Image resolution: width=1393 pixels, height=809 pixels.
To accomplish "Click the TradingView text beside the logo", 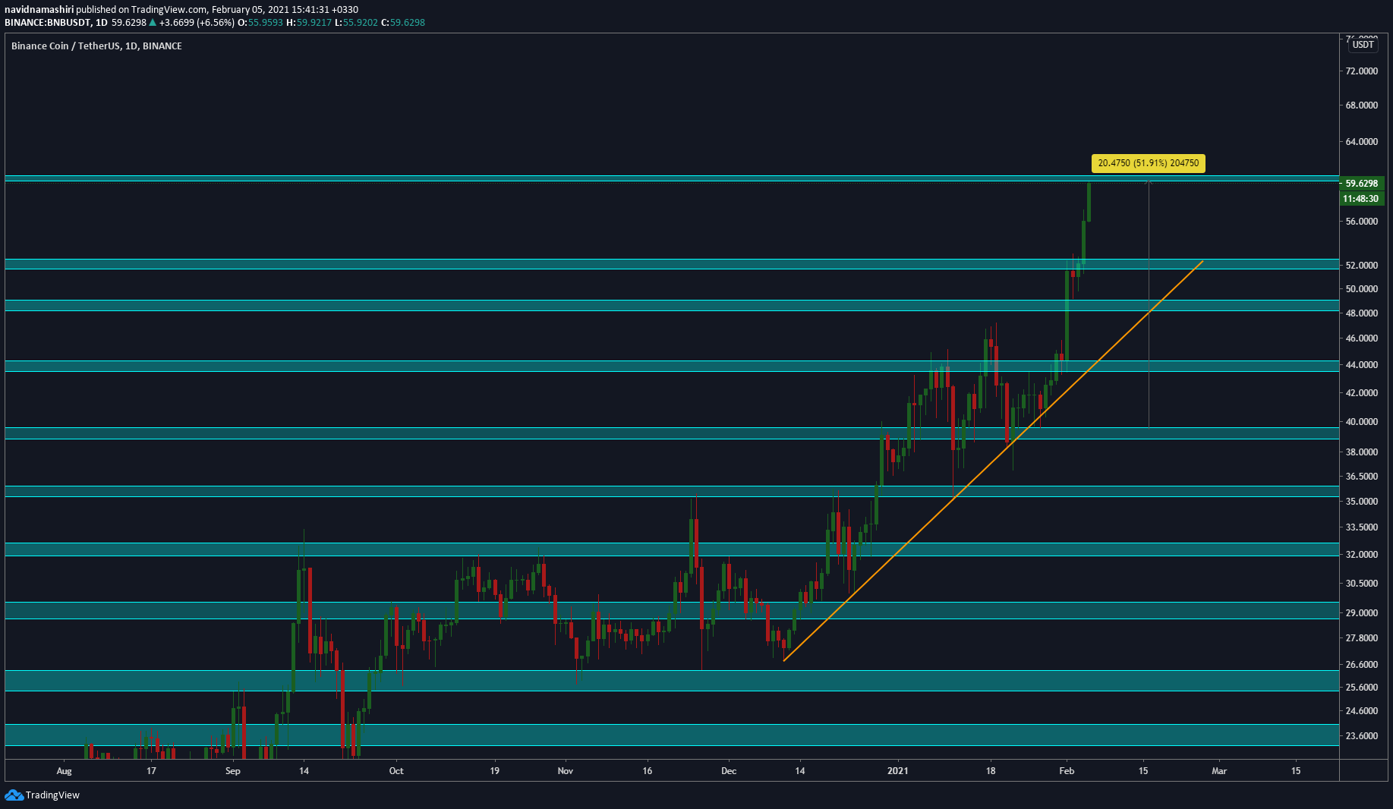I will pyautogui.click(x=52, y=795).
